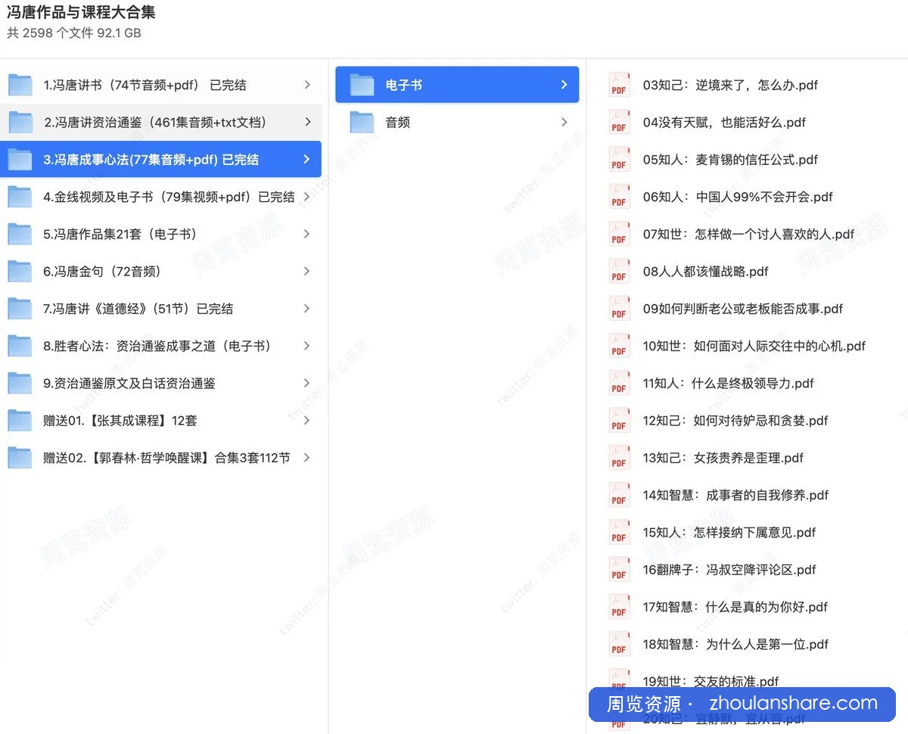Expand chevron on 8.胜者心法 row
The image size is (908, 734).
(306, 346)
